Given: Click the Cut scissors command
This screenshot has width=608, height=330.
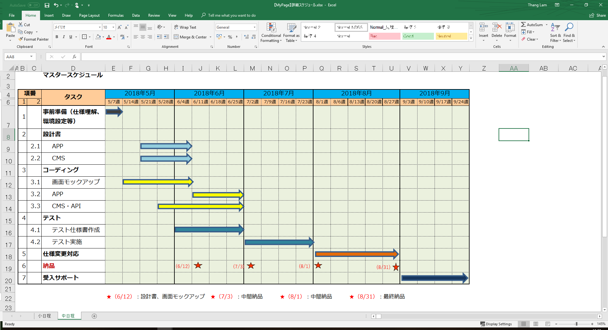Looking at the screenshot, I should pos(24,25).
